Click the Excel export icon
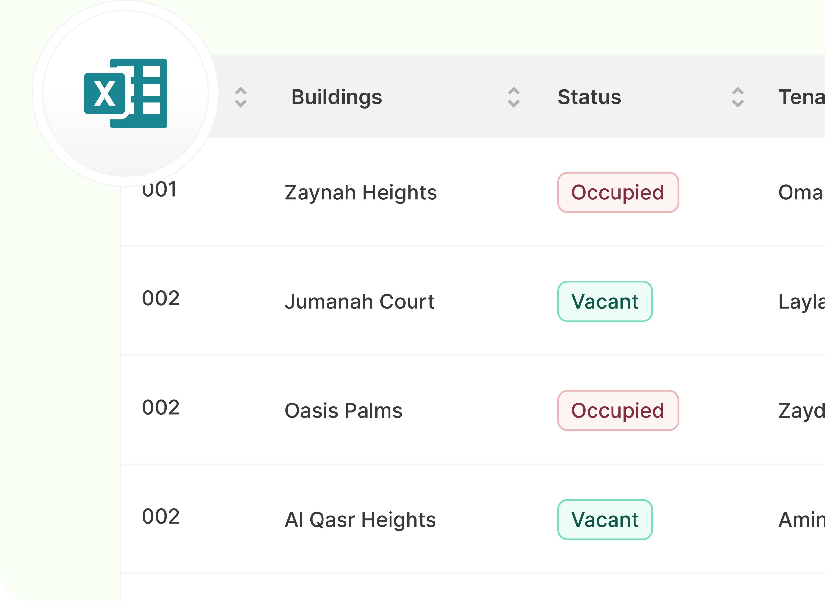The image size is (825, 601). click(125, 93)
